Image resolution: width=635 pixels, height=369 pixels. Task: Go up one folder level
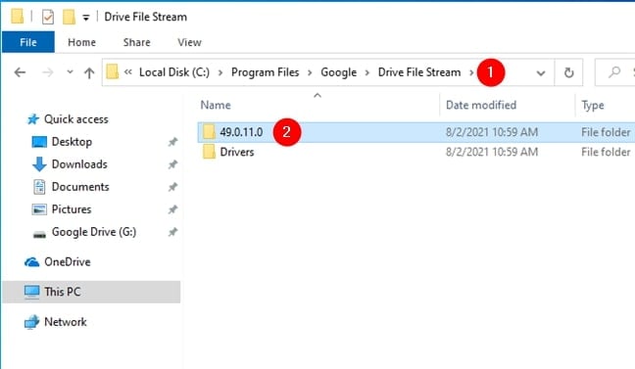[x=89, y=72]
